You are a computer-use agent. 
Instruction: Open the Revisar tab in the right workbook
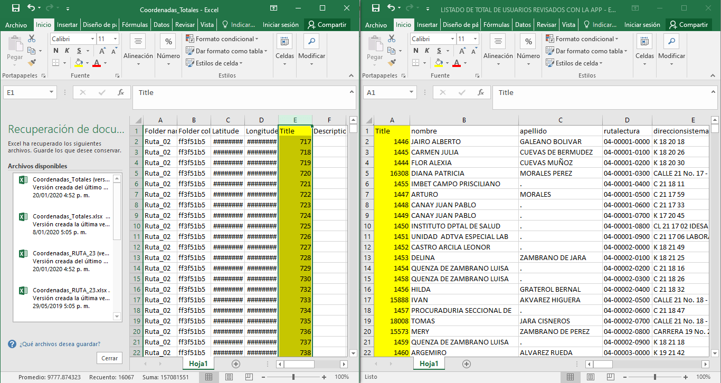pos(546,24)
